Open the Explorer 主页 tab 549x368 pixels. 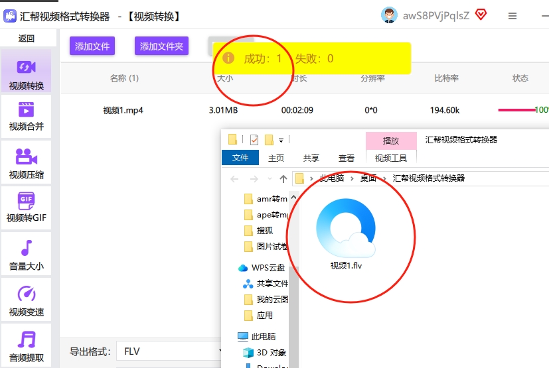point(276,158)
